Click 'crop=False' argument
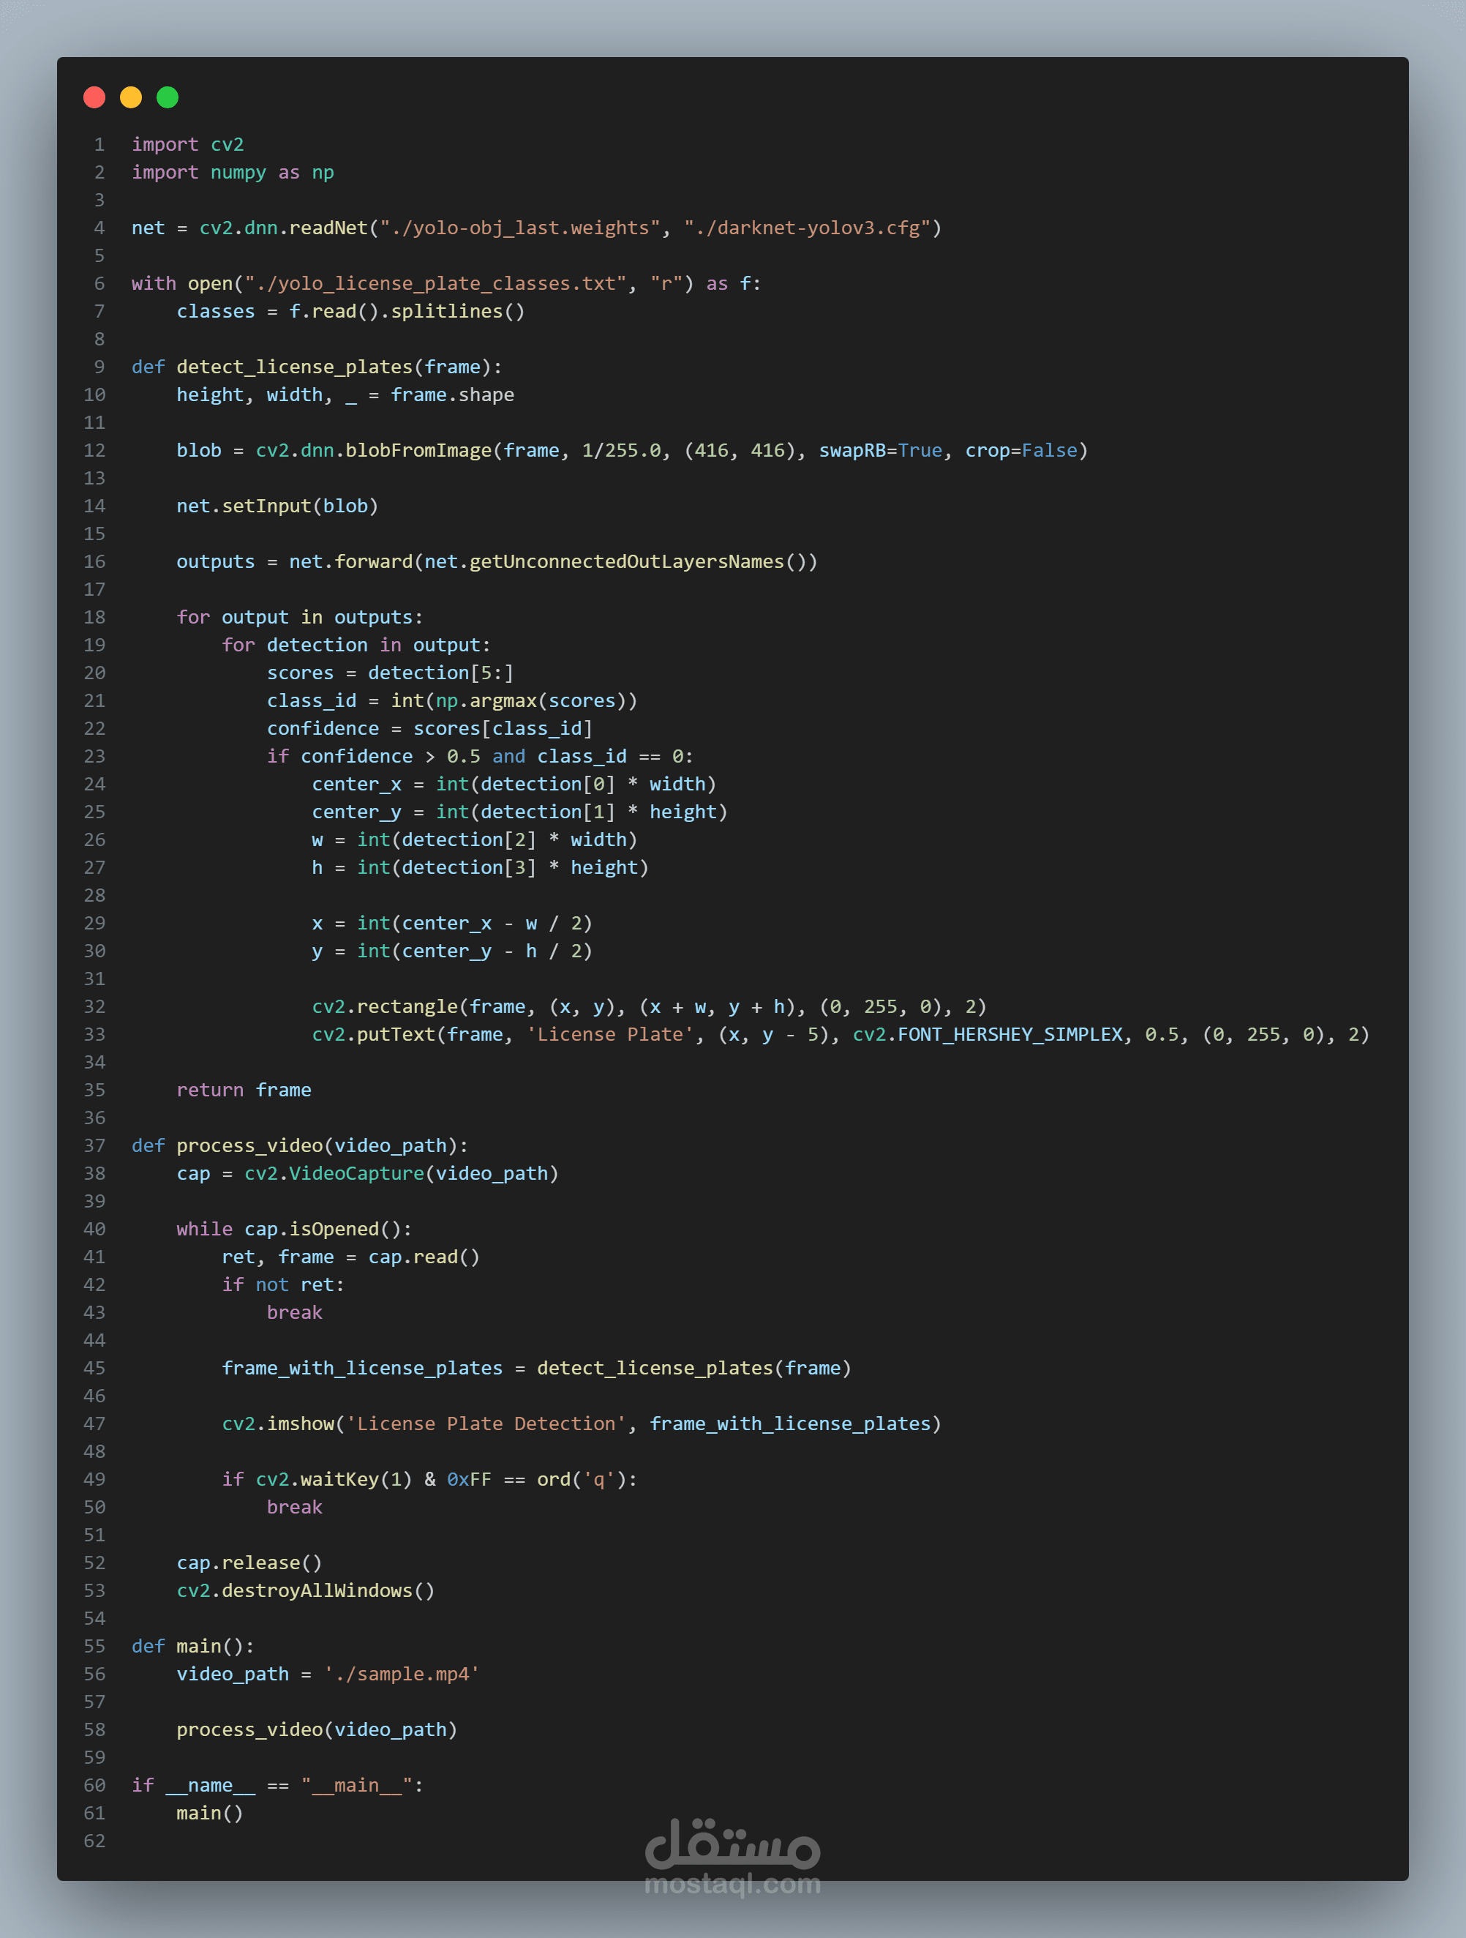Viewport: 1466px width, 1938px height. click(1021, 450)
